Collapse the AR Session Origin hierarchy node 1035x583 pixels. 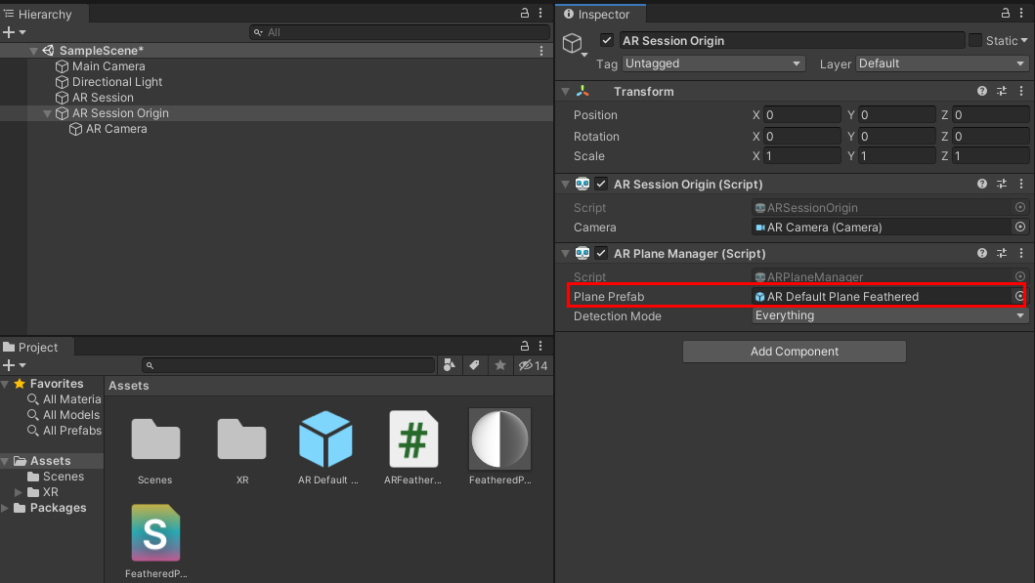48,113
